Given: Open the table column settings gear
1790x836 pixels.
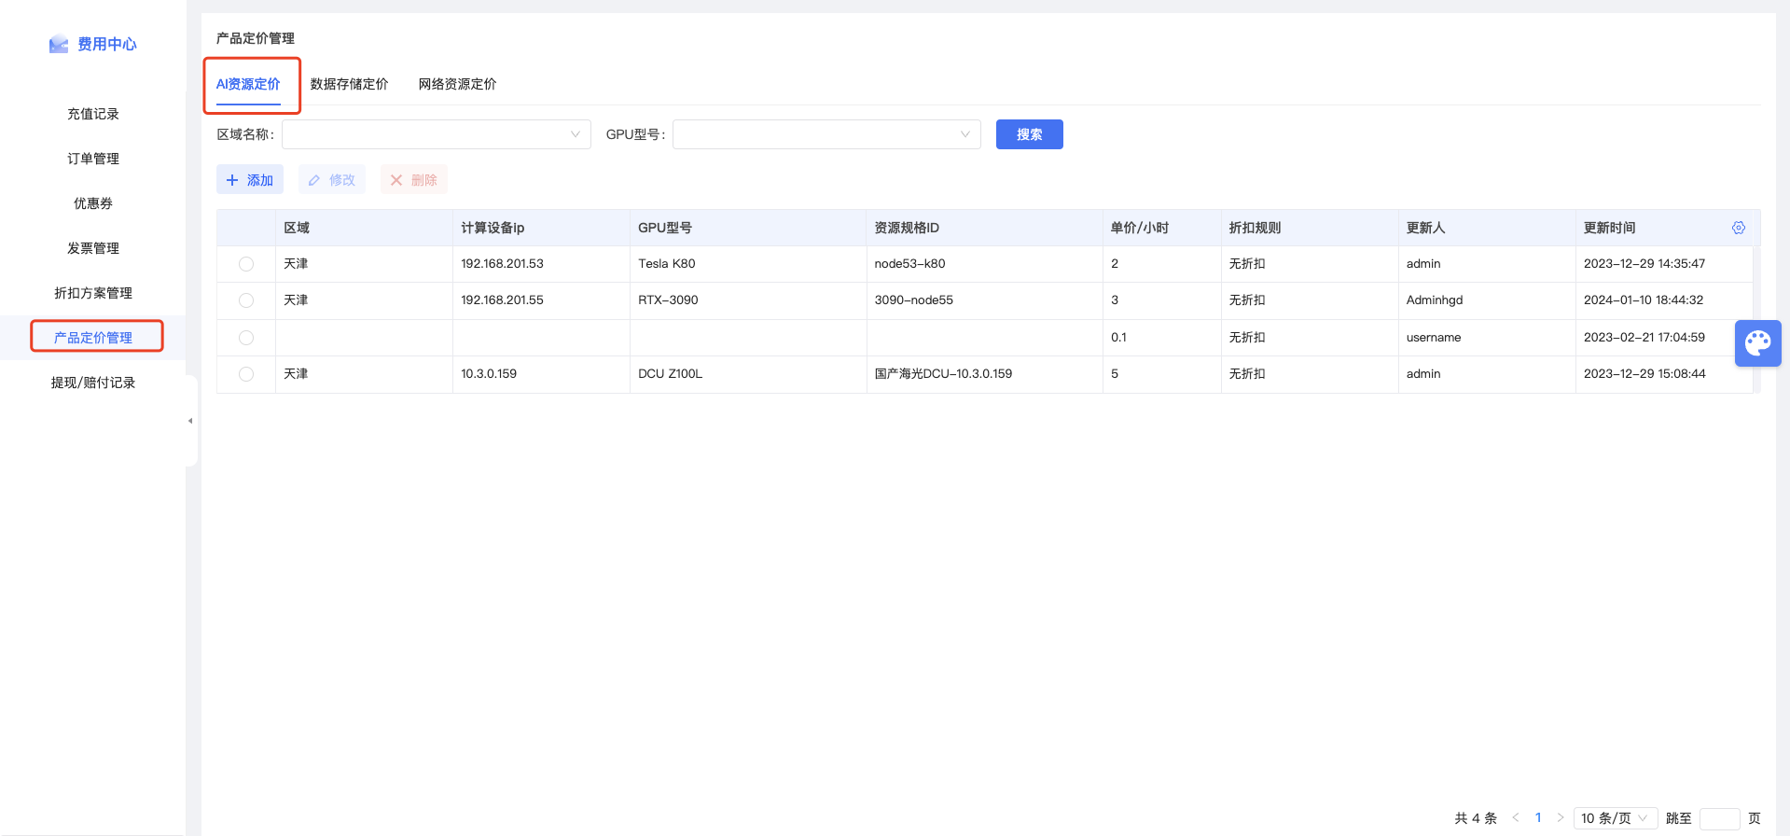Looking at the screenshot, I should point(1739,228).
